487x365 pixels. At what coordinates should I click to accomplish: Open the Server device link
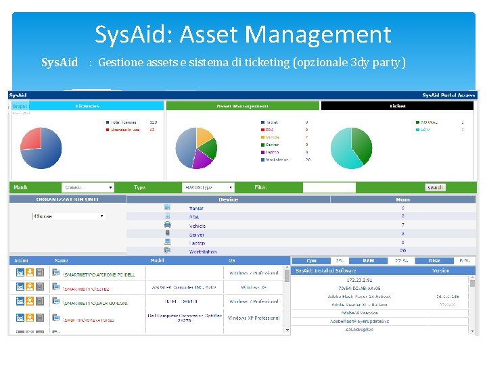coord(197,235)
